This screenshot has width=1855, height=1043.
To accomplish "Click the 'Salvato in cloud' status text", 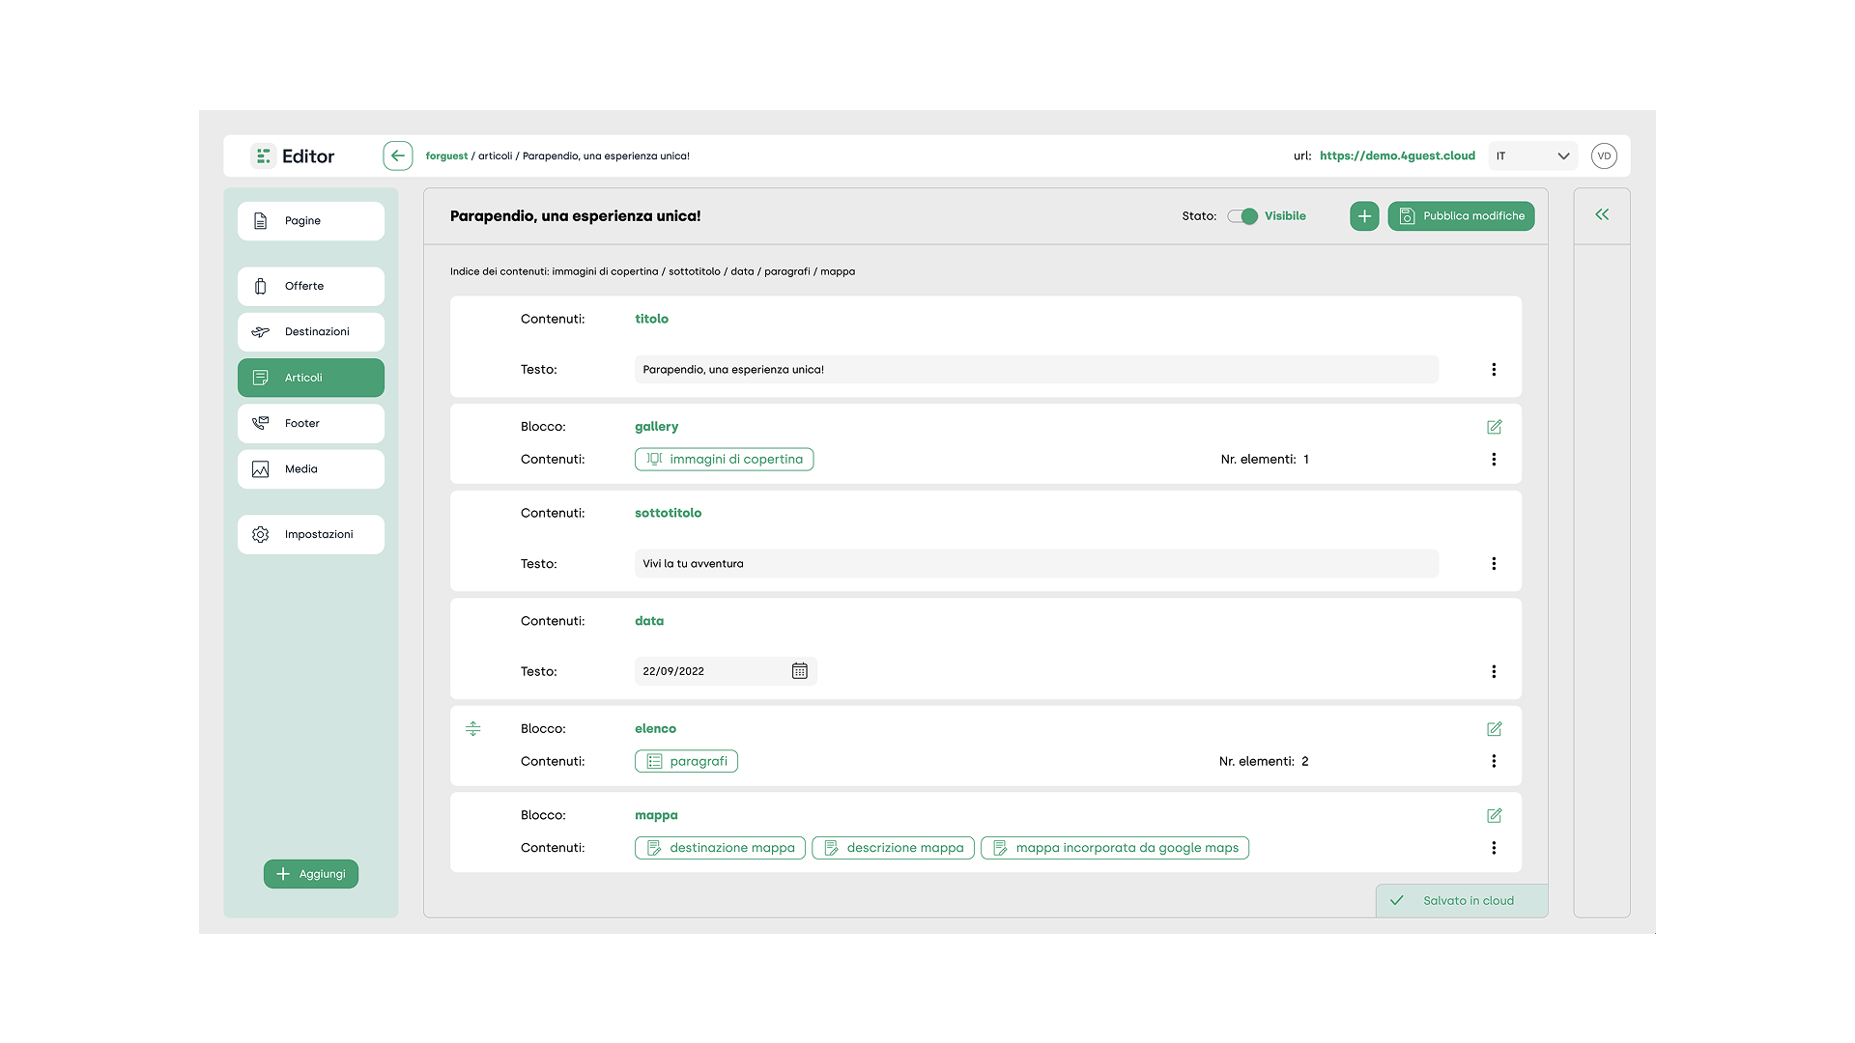I will click(1468, 901).
